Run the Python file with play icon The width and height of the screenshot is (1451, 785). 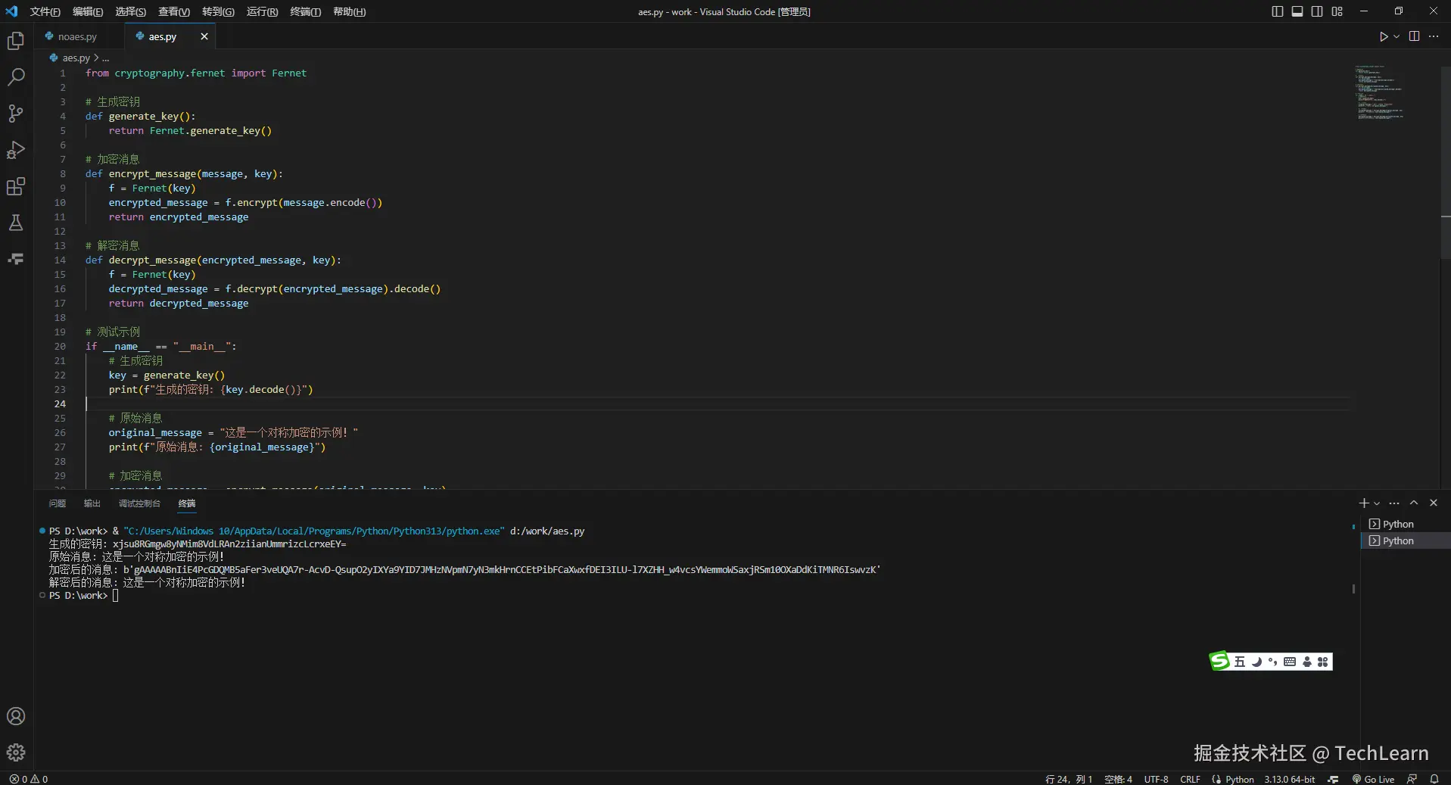point(1384,36)
